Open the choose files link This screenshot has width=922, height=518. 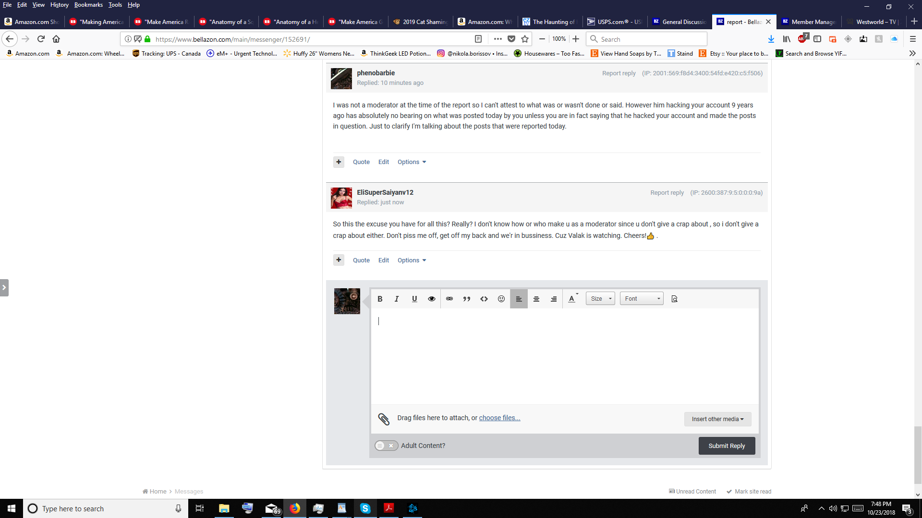click(499, 418)
